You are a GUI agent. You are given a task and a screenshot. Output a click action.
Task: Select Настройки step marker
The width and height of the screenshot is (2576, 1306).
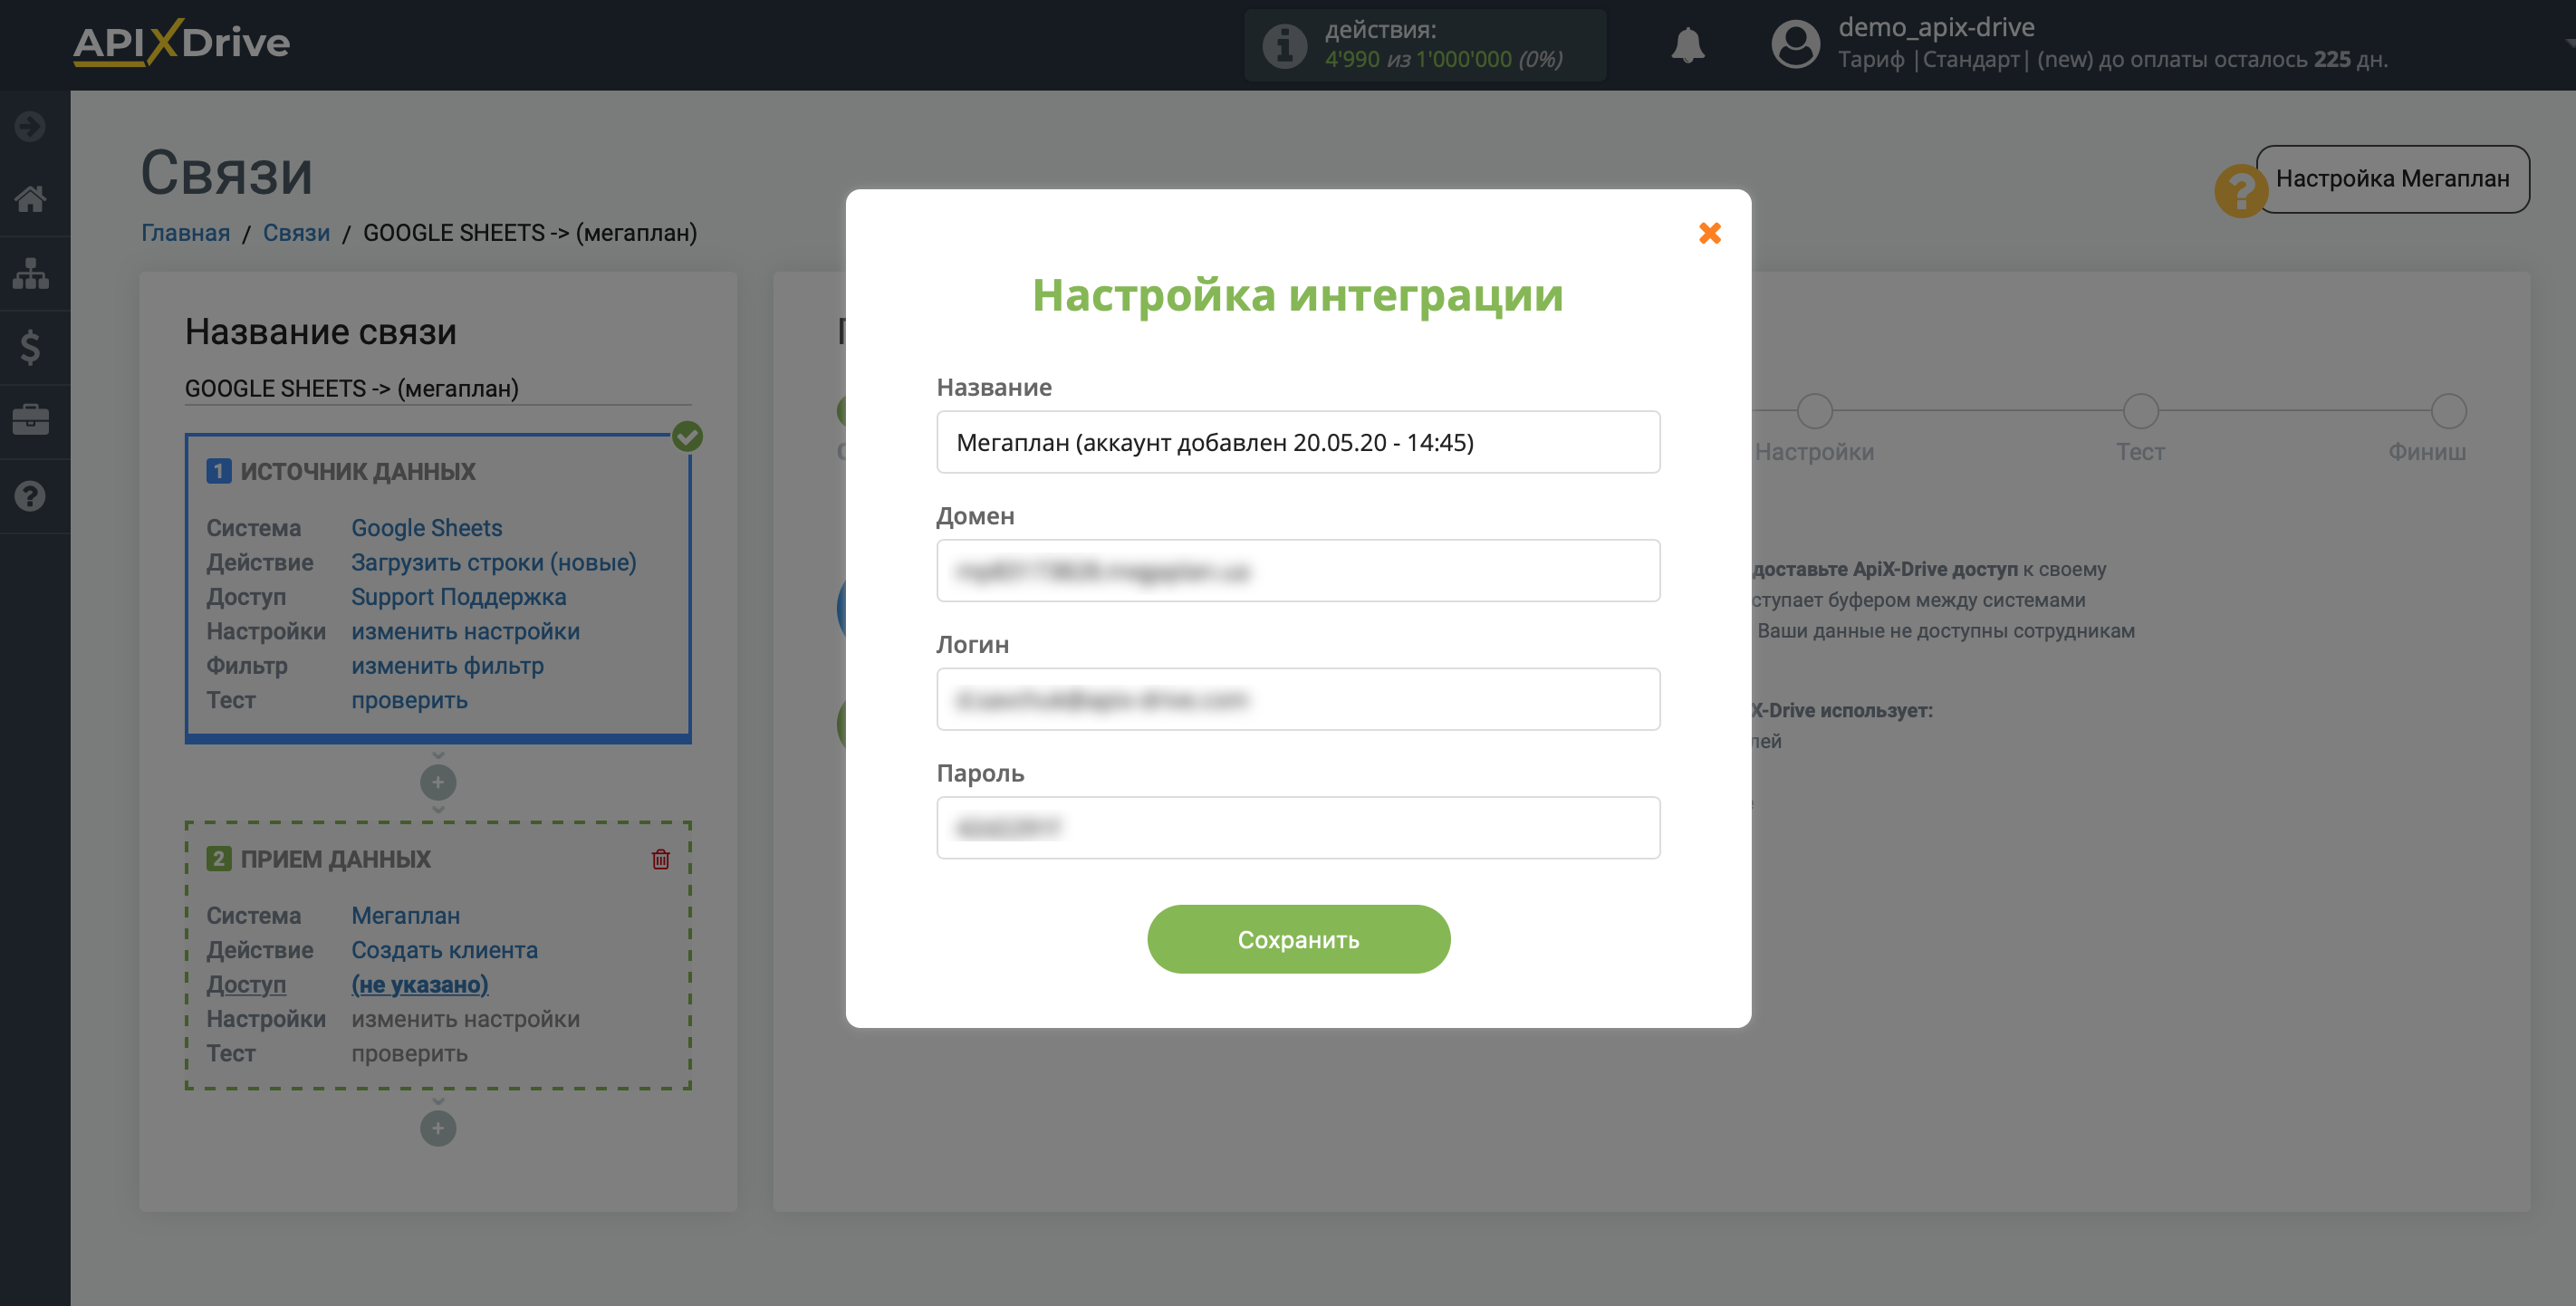(1814, 411)
